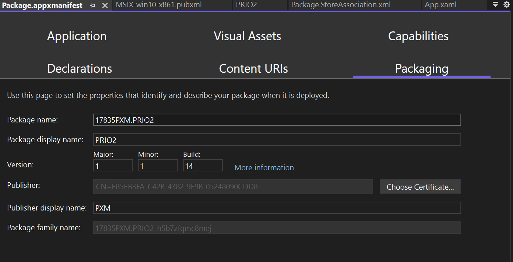This screenshot has width=513, height=262.
Task: Open the PRIO2 document tab
Action: pos(246,5)
